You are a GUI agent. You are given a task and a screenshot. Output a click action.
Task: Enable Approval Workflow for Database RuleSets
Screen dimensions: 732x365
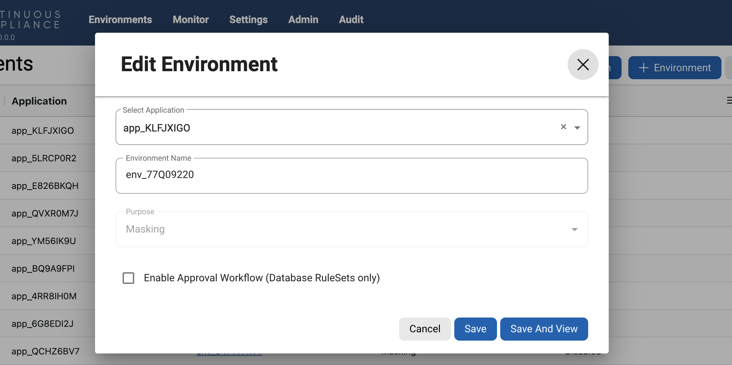[128, 278]
